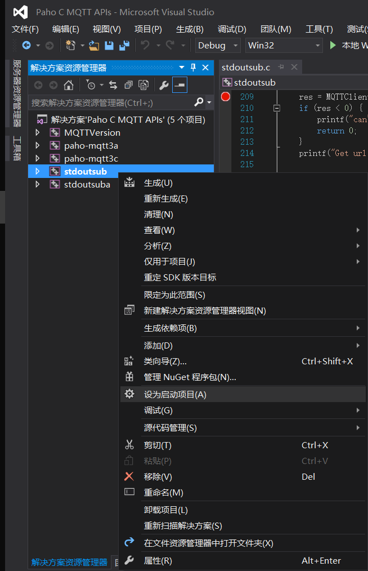This screenshot has height=571, width=368.
Task: Open the 编辑(E) menu
Action: tap(65, 29)
